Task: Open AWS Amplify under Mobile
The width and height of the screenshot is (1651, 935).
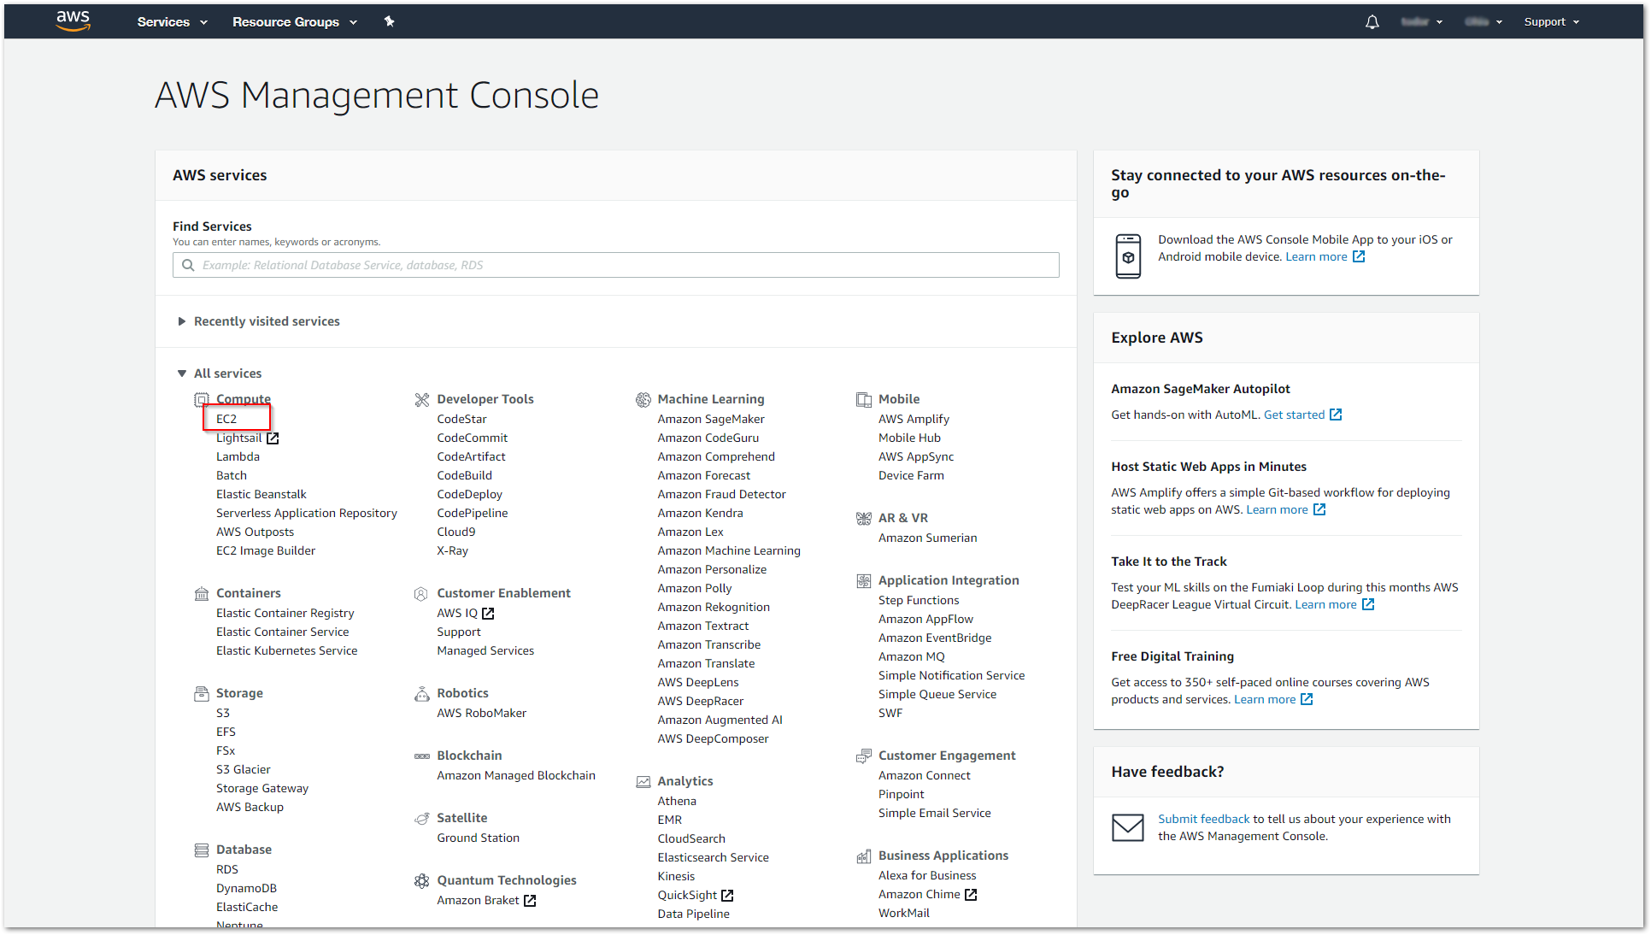Action: (x=914, y=419)
